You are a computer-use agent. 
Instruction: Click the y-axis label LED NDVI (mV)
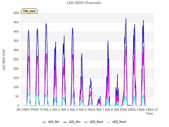pyautogui.click(x=4, y=60)
